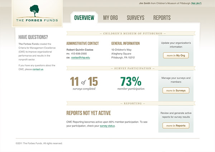Click the phone number 412-698-2990
The image size is (215, 152).
coord(79,54)
